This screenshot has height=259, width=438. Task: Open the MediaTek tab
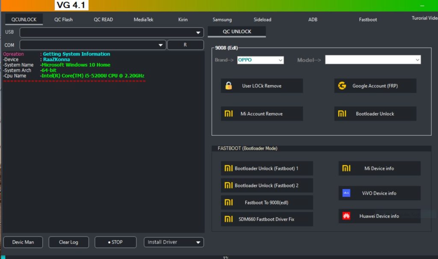(143, 20)
